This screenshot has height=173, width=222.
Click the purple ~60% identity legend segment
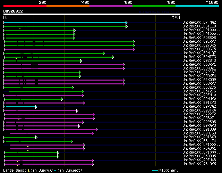pyautogui.click(x=111, y=6)
